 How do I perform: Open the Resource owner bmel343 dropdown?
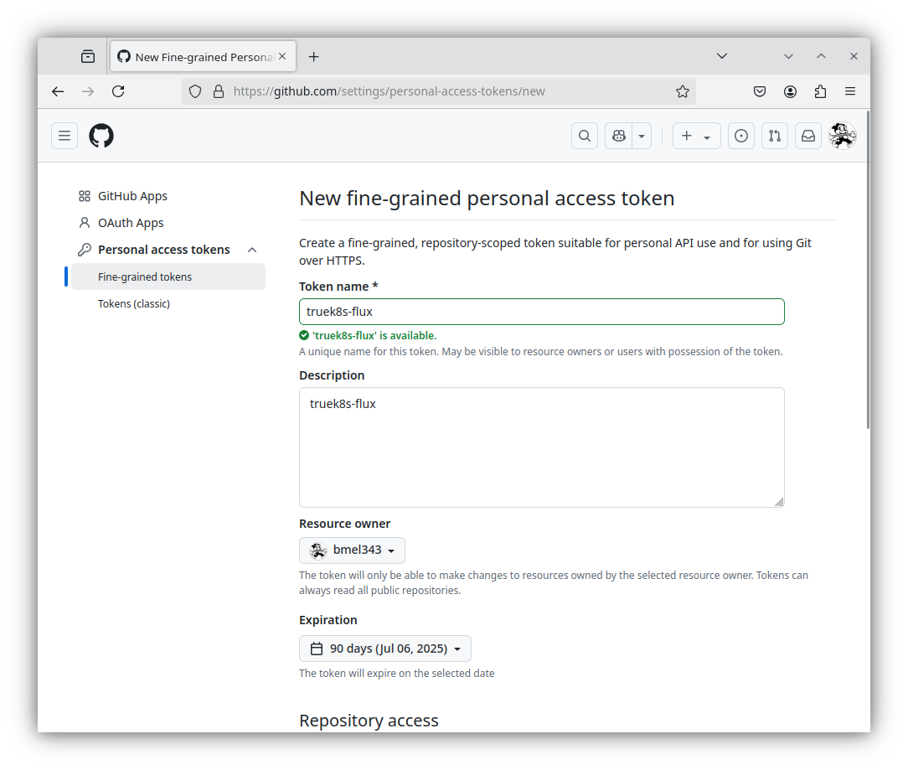pos(352,550)
